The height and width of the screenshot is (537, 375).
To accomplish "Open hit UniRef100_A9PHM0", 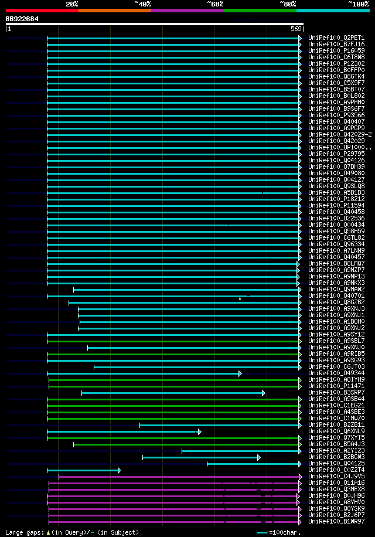I will (336, 103).
